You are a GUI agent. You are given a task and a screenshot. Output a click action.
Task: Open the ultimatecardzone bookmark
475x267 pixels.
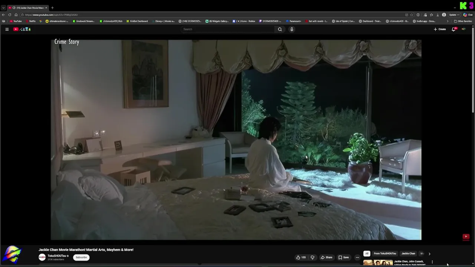click(x=57, y=21)
